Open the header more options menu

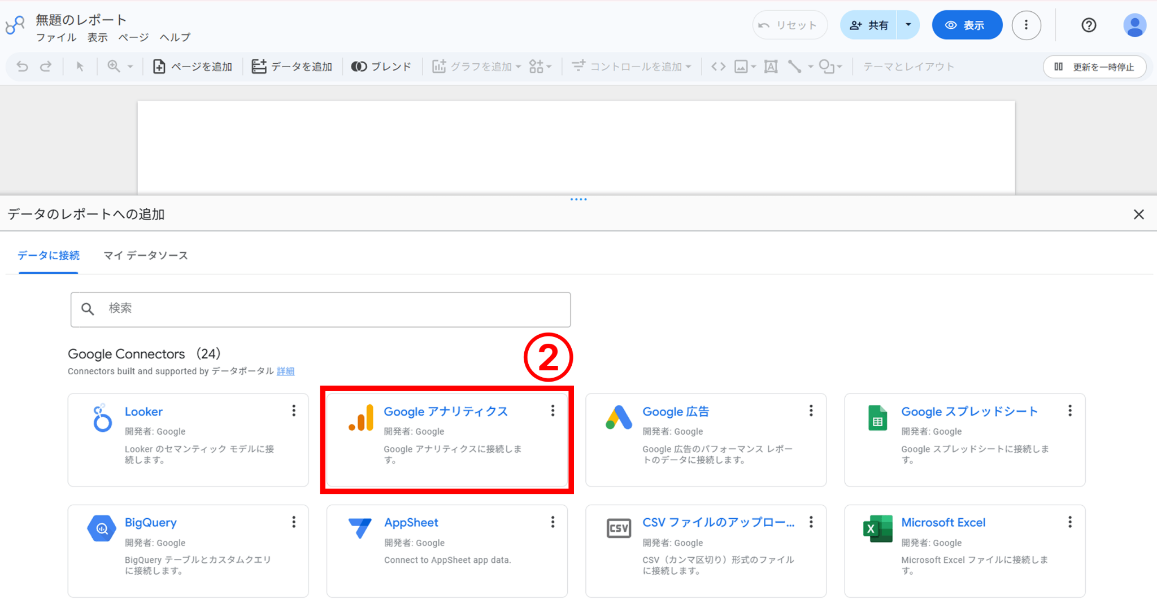coord(1026,25)
